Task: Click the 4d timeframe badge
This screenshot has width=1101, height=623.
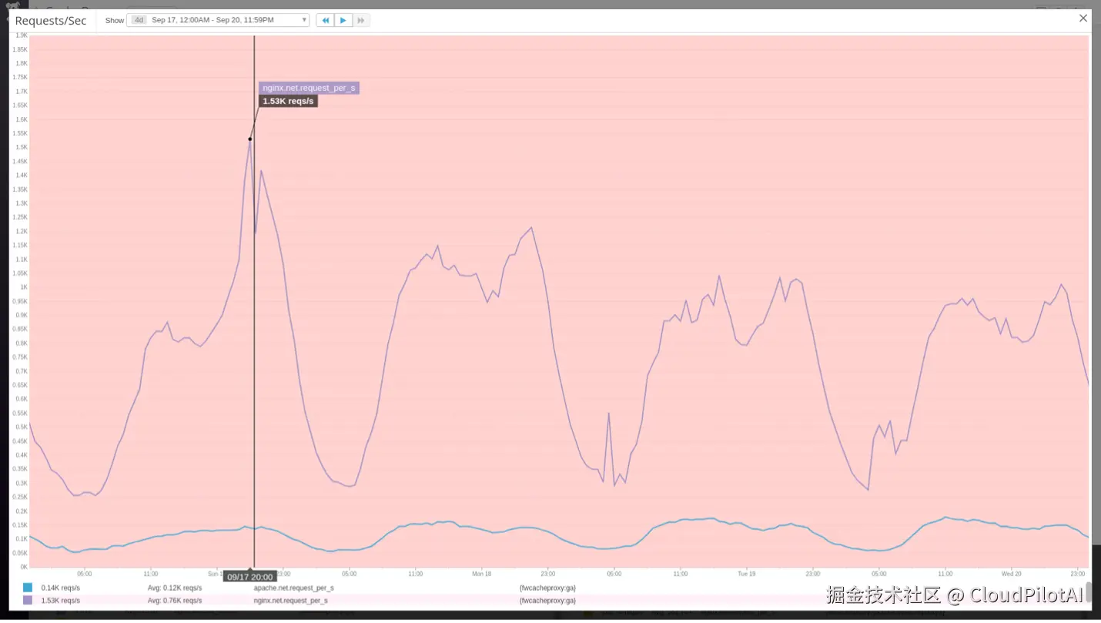Action: pos(139,20)
